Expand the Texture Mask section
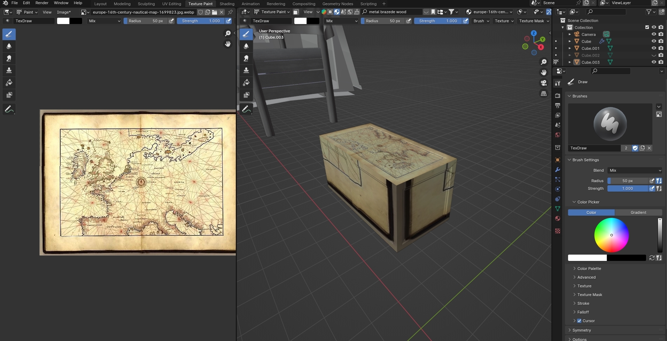 click(x=590, y=295)
